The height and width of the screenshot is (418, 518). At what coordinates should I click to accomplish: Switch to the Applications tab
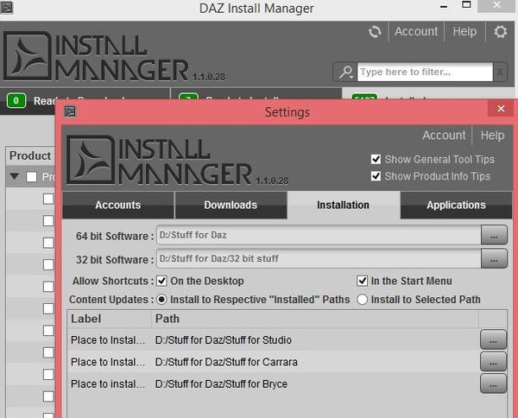point(456,206)
